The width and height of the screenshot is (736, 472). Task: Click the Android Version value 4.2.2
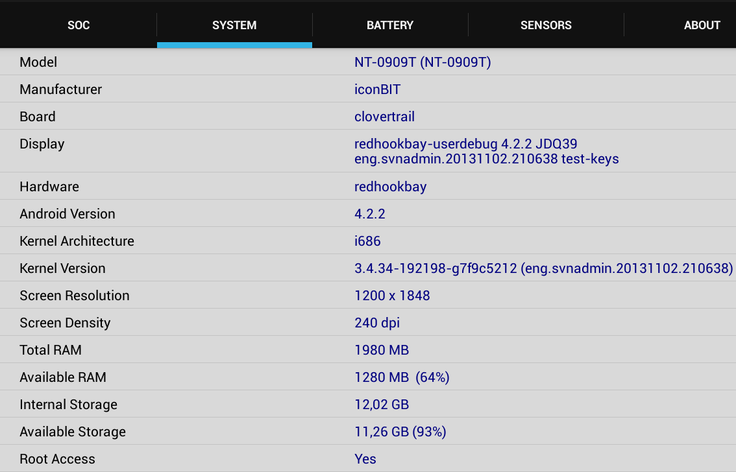click(370, 214)
